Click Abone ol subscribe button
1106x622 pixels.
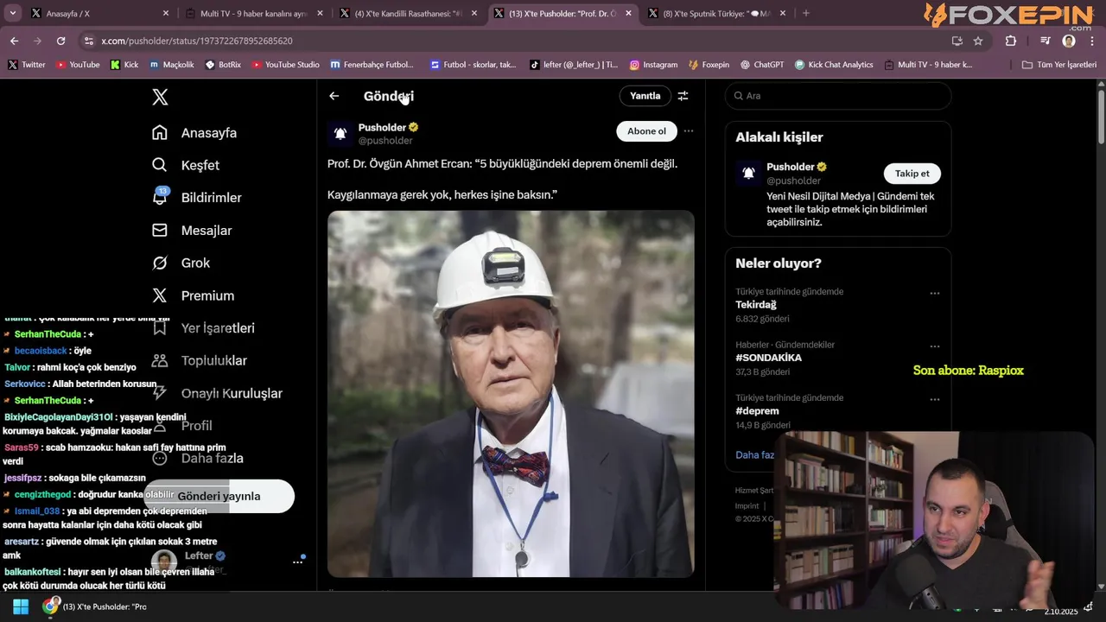point(646,131)
